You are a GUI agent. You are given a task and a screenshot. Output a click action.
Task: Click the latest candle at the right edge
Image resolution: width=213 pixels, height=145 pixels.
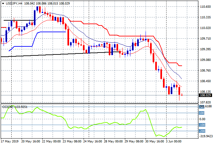[182, 95]
